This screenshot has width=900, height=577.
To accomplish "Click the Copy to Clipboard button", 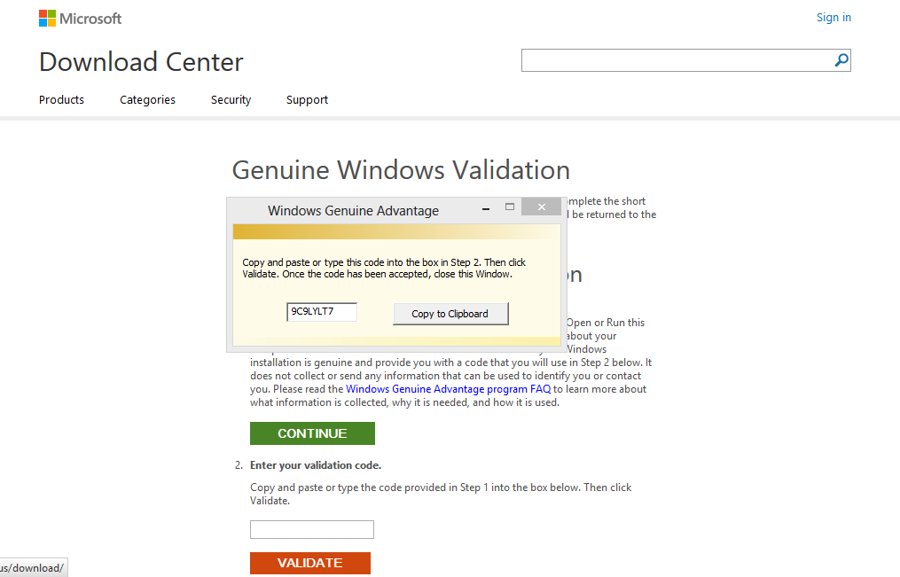I will point(450,314).
